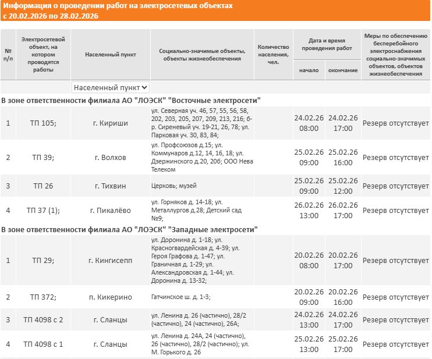
Task: Click the п. Кикерино cell
Action: coord(111,297)
